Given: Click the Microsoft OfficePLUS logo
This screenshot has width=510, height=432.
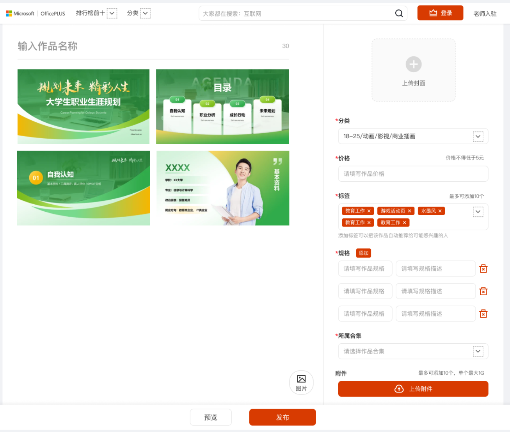Looking at the screenshot, I should tap(36, 13).
